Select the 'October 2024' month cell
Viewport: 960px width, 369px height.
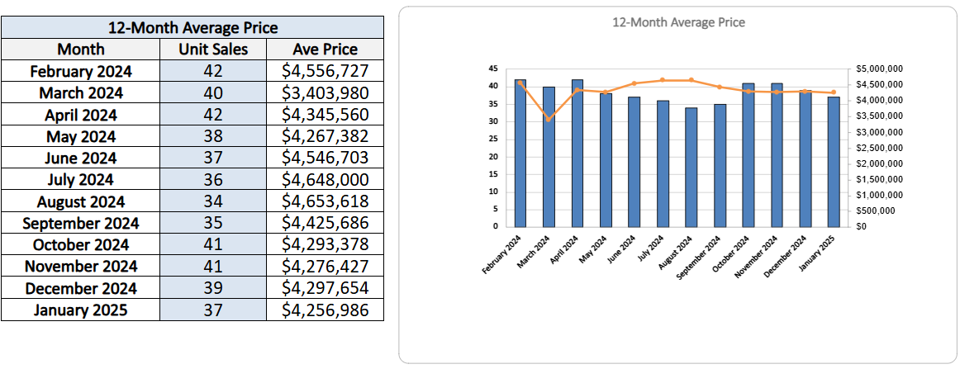[81, 245]
